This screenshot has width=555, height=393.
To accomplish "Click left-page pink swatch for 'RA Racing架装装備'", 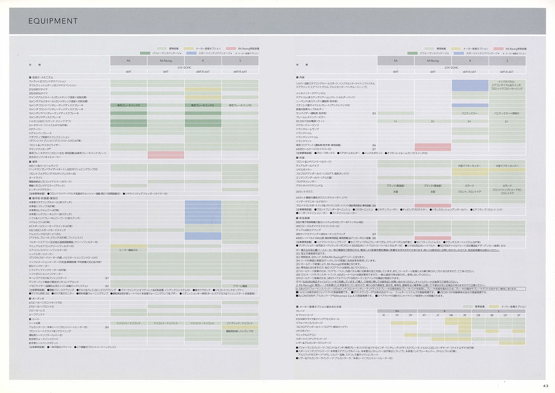I will point(231,48).
